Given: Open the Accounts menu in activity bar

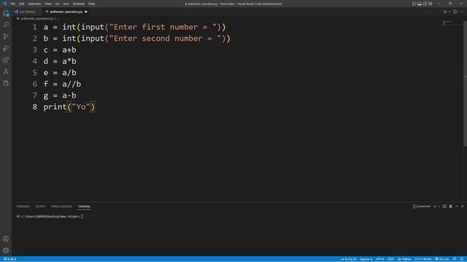Looking at the screenshot, I should tap(6, 239).
